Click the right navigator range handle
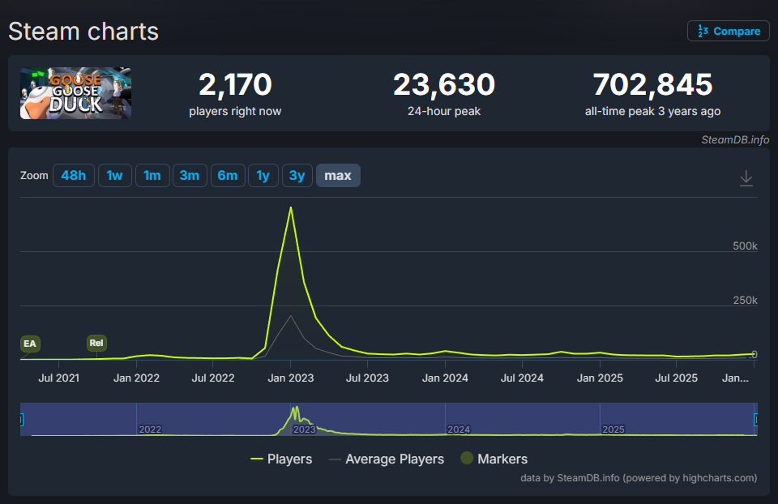 tap(757, 419)
